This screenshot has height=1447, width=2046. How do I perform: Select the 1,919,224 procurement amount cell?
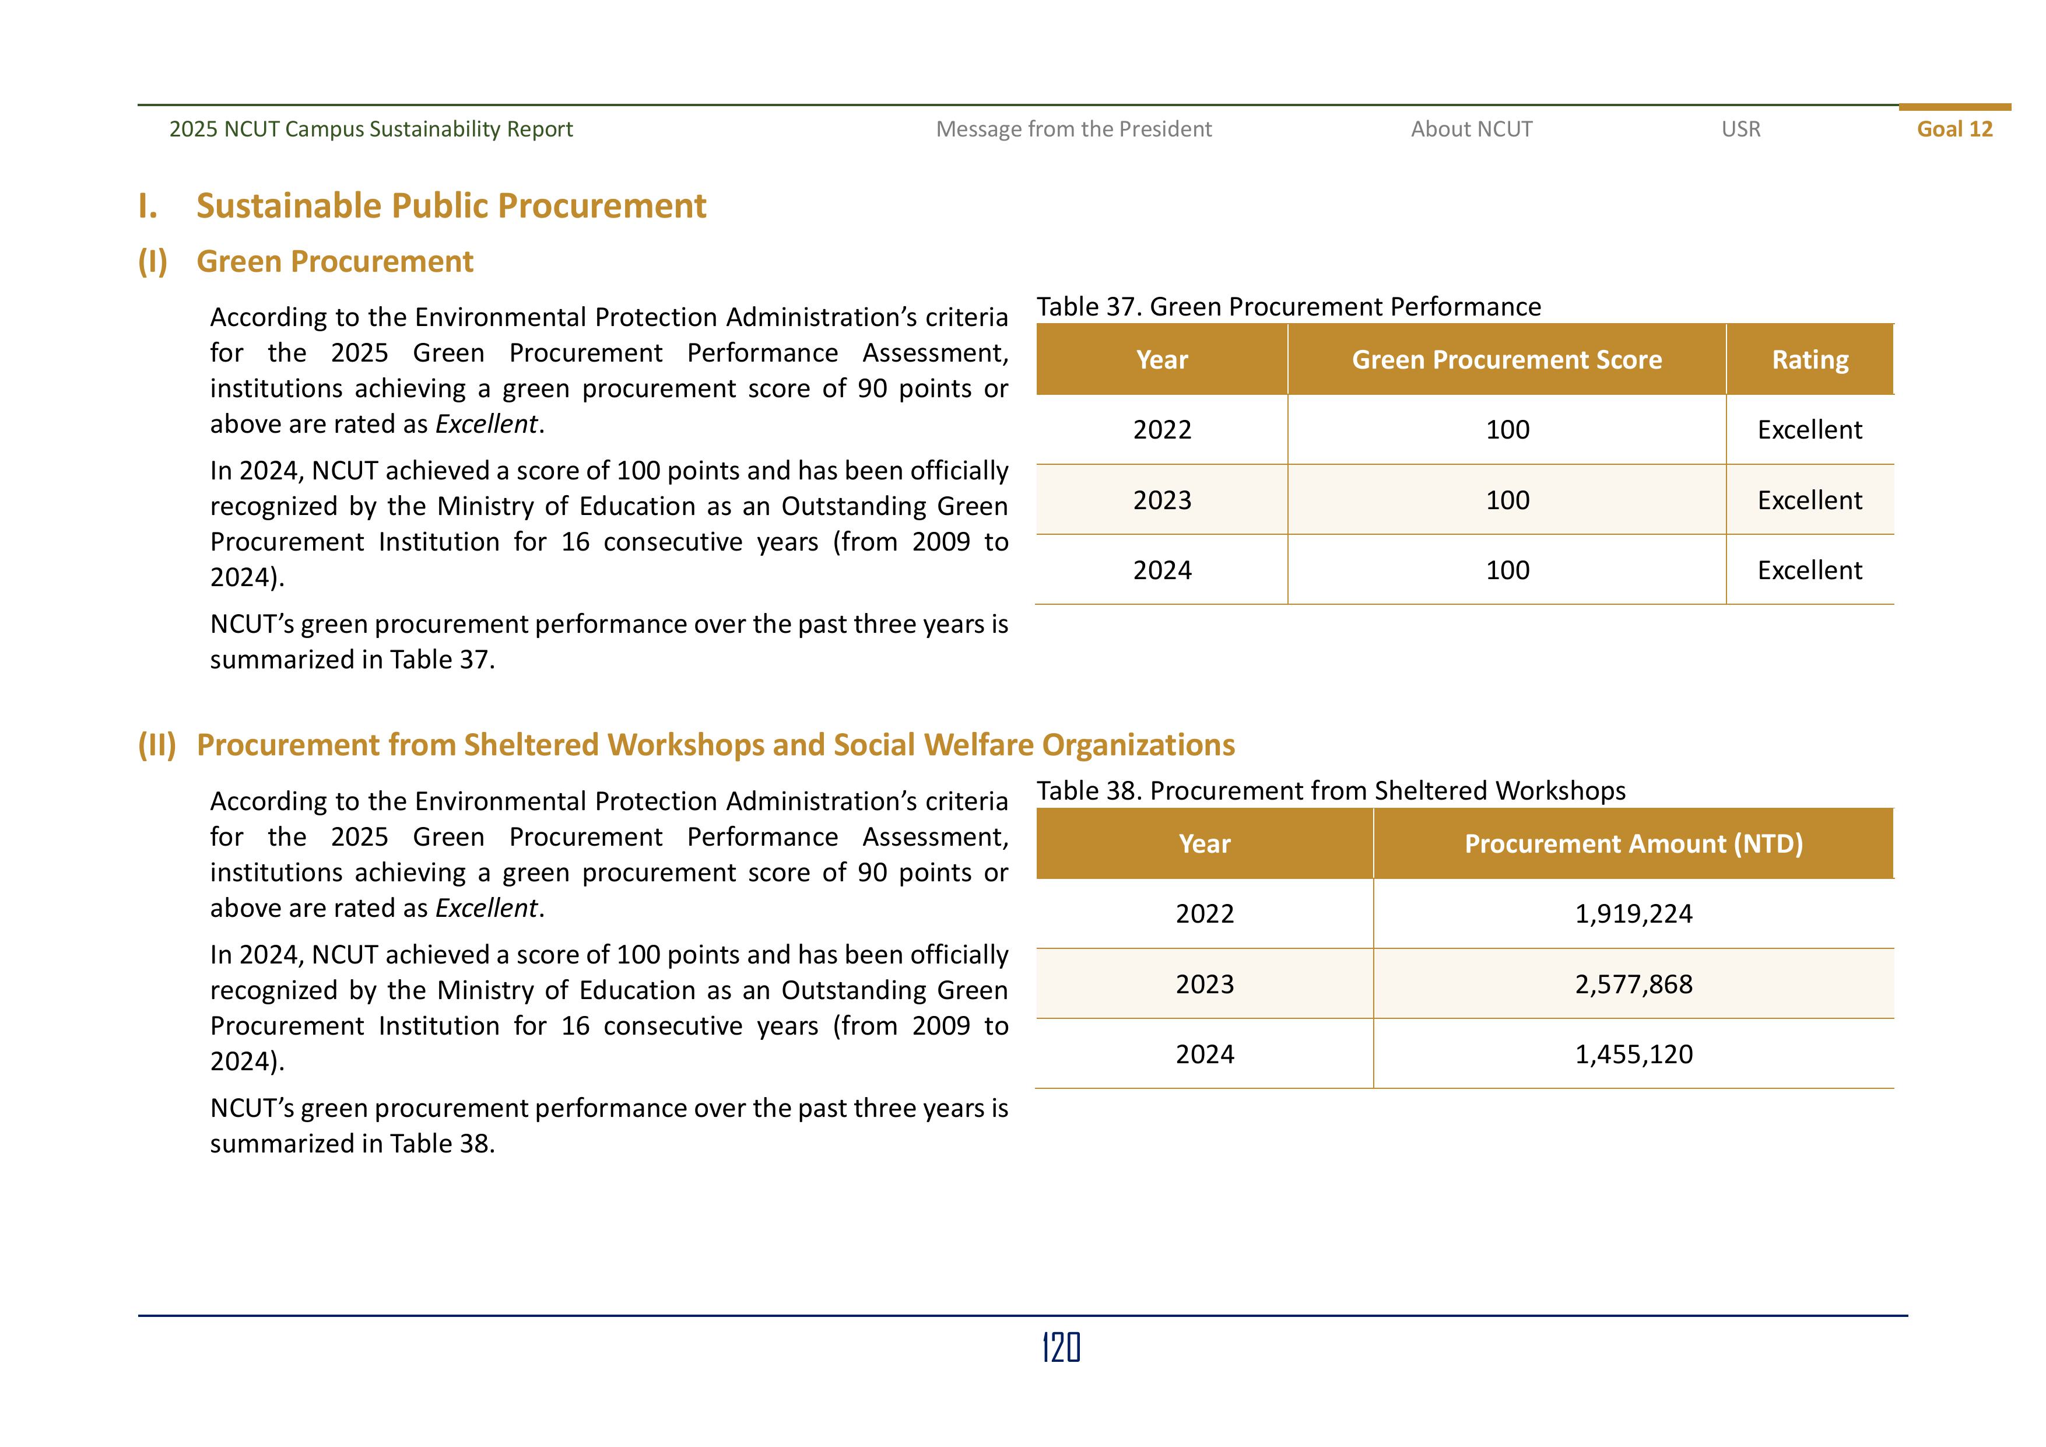1633,914
